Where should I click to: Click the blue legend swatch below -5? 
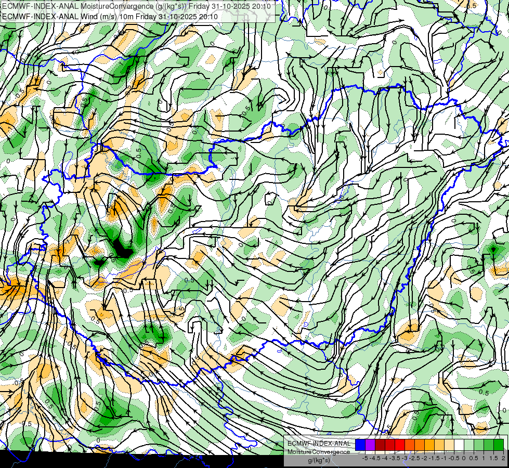click(x=360, y=445)
